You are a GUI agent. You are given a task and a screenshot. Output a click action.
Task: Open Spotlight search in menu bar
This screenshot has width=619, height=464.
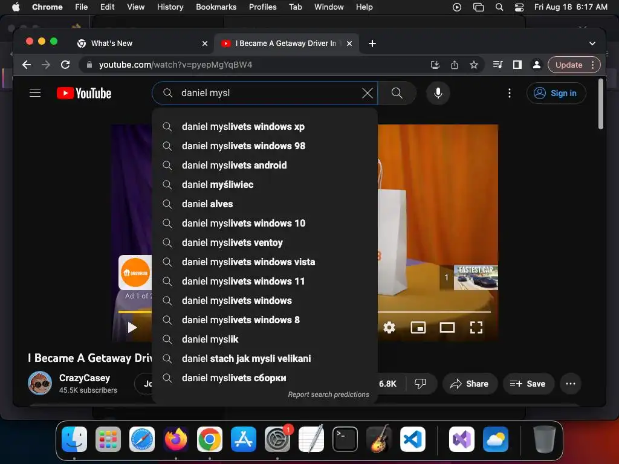pyautogui.click(x=499, y=7)
